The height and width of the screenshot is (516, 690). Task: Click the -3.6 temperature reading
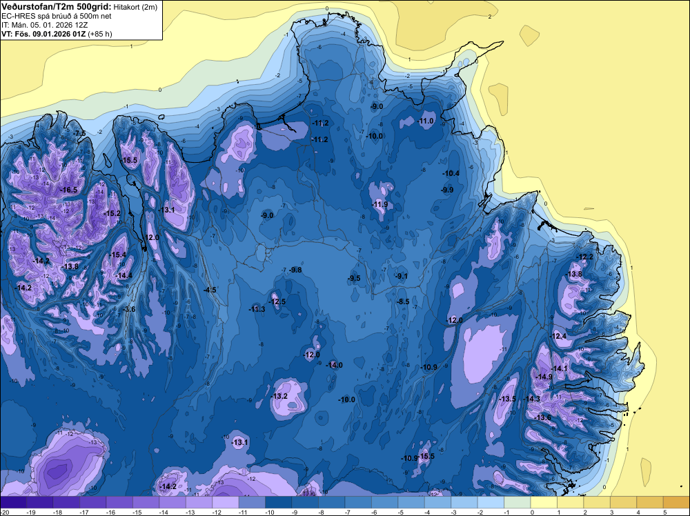click(x=129, y=309)
